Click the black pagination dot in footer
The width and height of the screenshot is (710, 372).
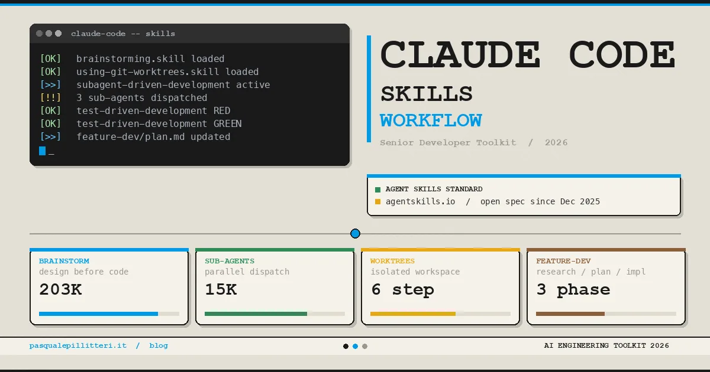[346, 347]
